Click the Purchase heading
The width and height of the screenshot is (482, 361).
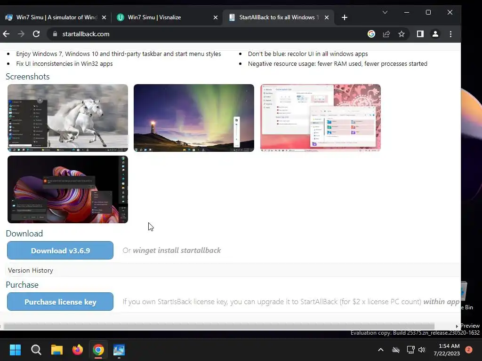click(x=22, y=284)
